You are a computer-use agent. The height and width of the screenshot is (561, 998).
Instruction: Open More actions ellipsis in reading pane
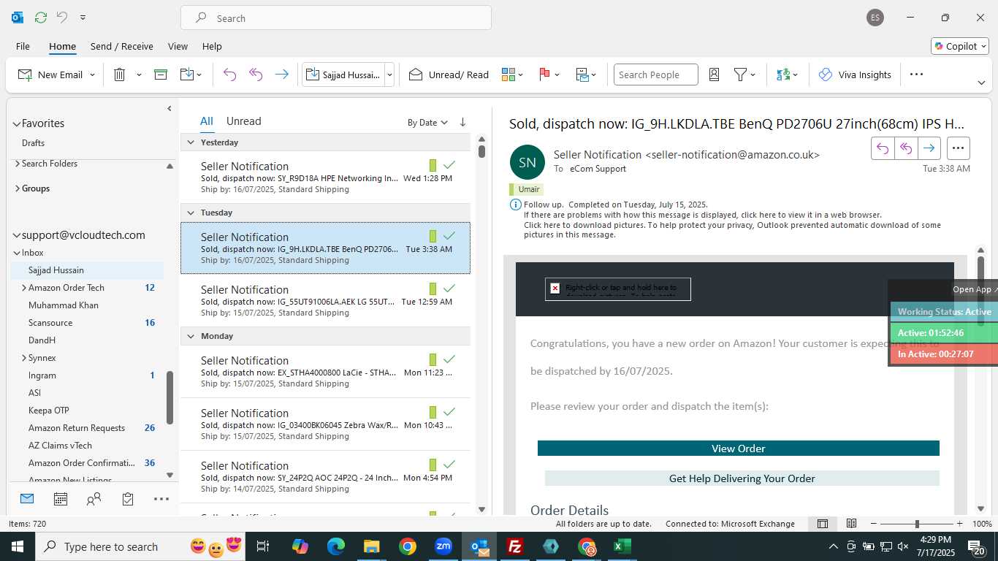(x=959, y=148)
